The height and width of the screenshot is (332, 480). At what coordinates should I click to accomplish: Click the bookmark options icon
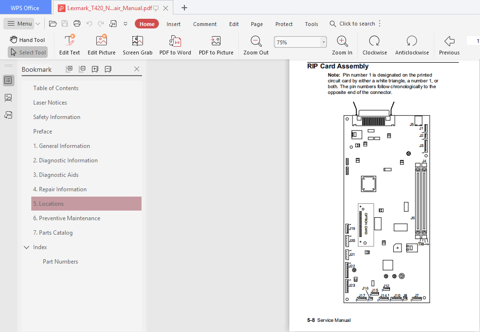[x=108, y=69]
